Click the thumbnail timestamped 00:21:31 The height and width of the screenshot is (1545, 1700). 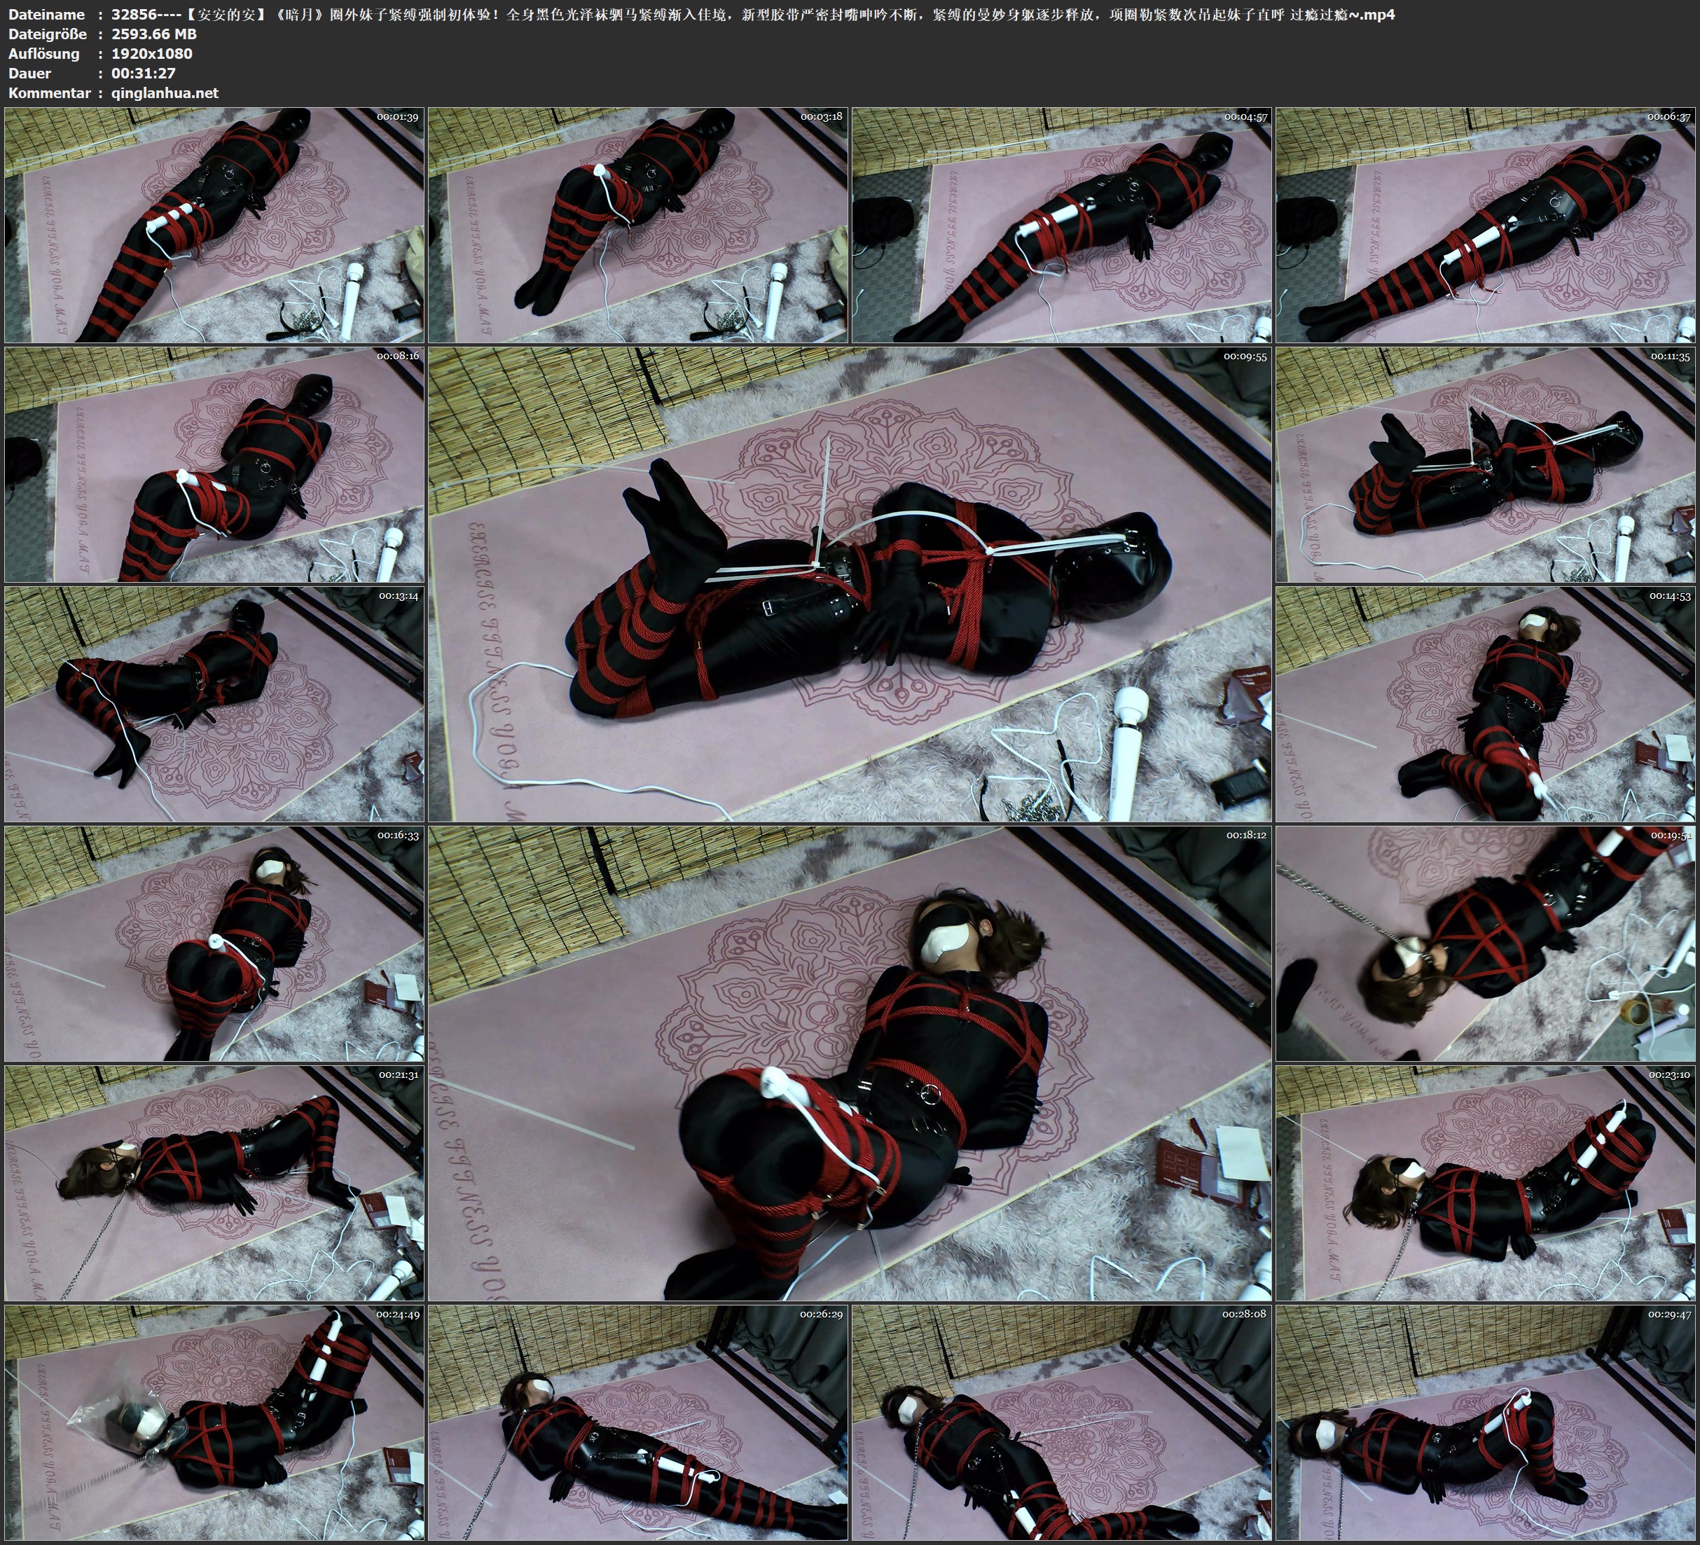click(x=214, y=1182)
